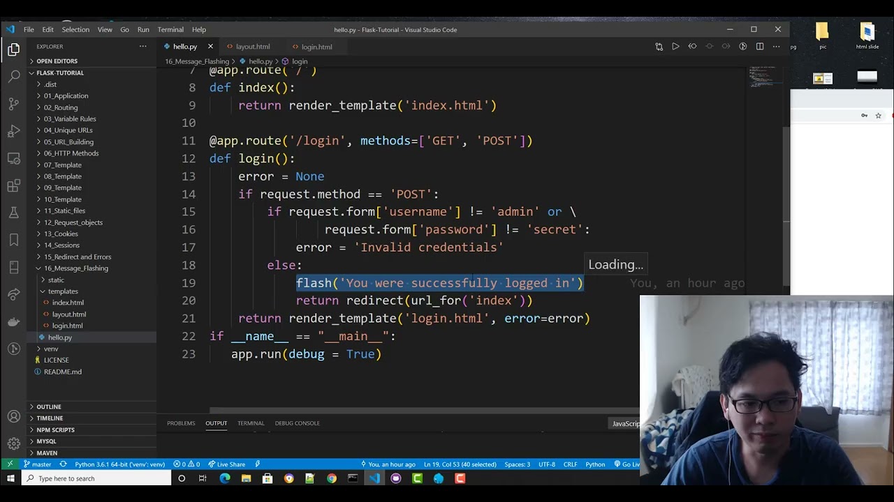
Task: Open the Windows Start menu
Action: [10, 478]
